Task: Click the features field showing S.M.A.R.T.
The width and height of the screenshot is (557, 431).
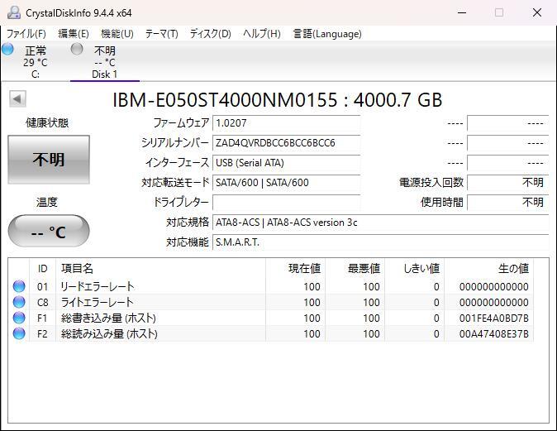Action: coord(380,242)
